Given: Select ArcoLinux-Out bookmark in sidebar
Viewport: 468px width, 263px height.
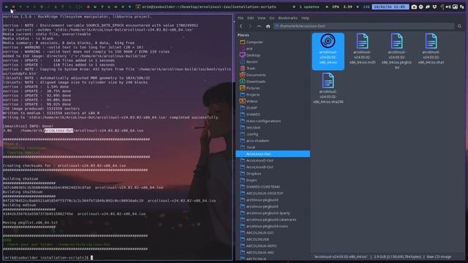Looking at the screenshot, I should [x=273, y=154].
